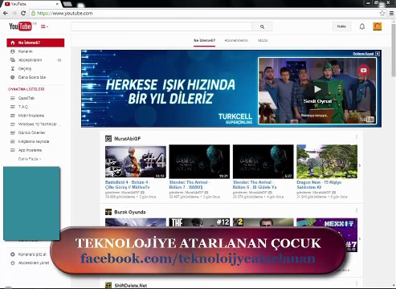The width and height of the screenshot is (396, 289).
Task: Open the Windows 10 Technical playlist
Action: pyautogui.click(x=39, y=124)
